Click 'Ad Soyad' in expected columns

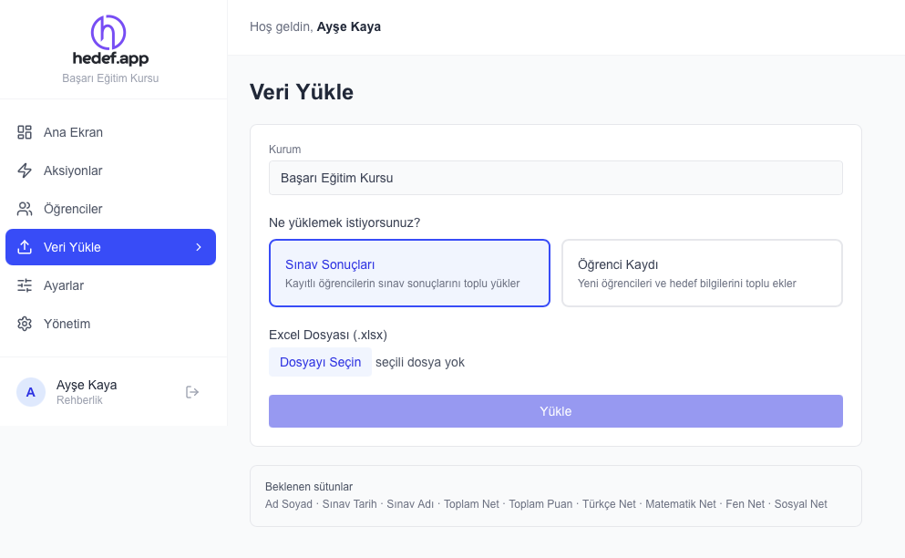click(289, 503)
